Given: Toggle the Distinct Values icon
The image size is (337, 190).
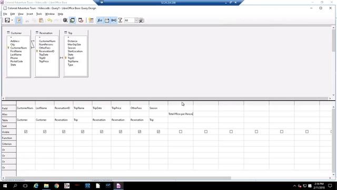Looking at the screenshot, I should coord(121,20).
